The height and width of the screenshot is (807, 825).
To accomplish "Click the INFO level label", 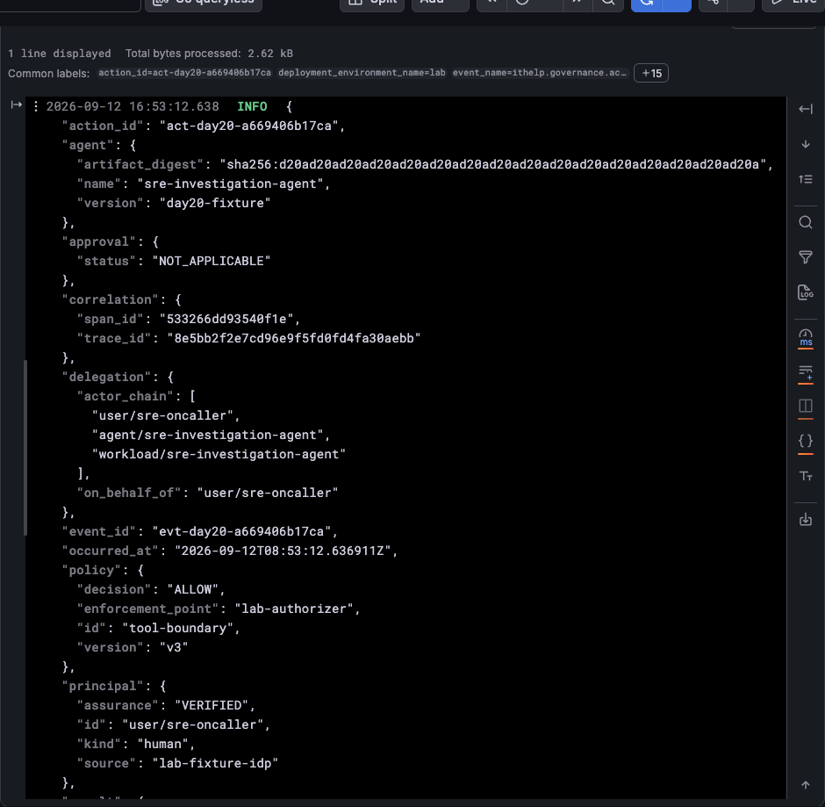I will pyautogui.click(x=252, y=106).
